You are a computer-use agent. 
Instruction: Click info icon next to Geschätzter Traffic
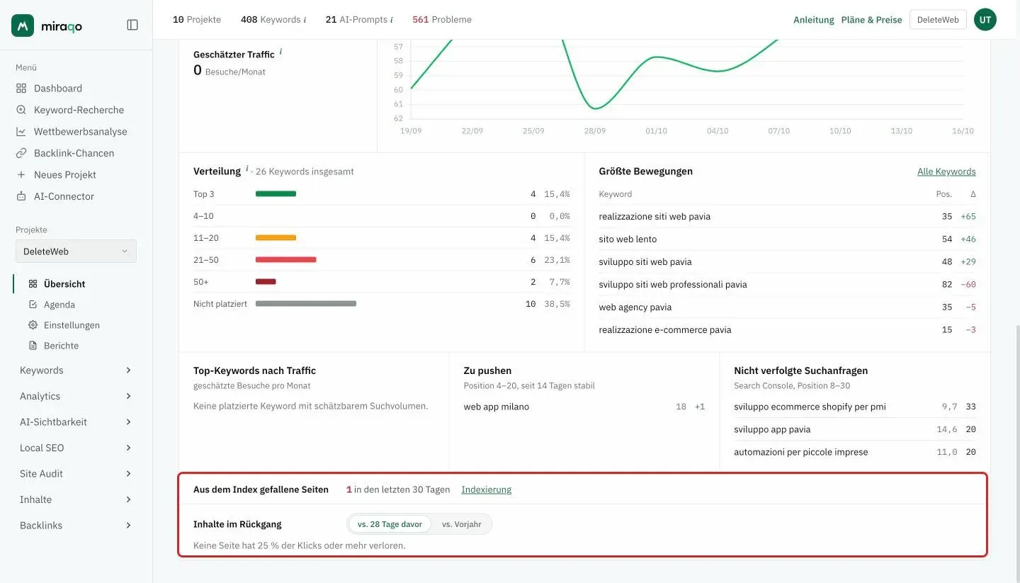280,52
